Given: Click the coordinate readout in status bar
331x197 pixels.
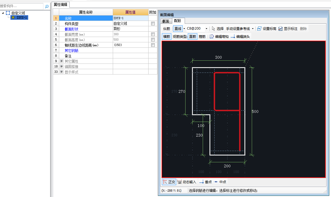Looking at the screenshot, I should [x=171, y=191].
